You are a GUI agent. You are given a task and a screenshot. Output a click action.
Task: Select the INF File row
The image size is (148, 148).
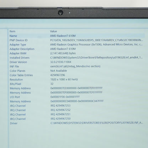pyautogui.click(x=77, y=67)
